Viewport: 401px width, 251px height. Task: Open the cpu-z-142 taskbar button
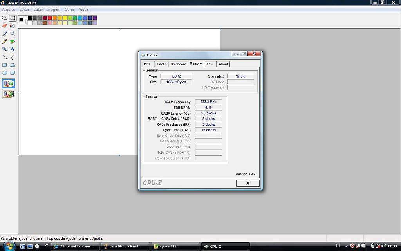pyautogui.click(x=175, y=246)
